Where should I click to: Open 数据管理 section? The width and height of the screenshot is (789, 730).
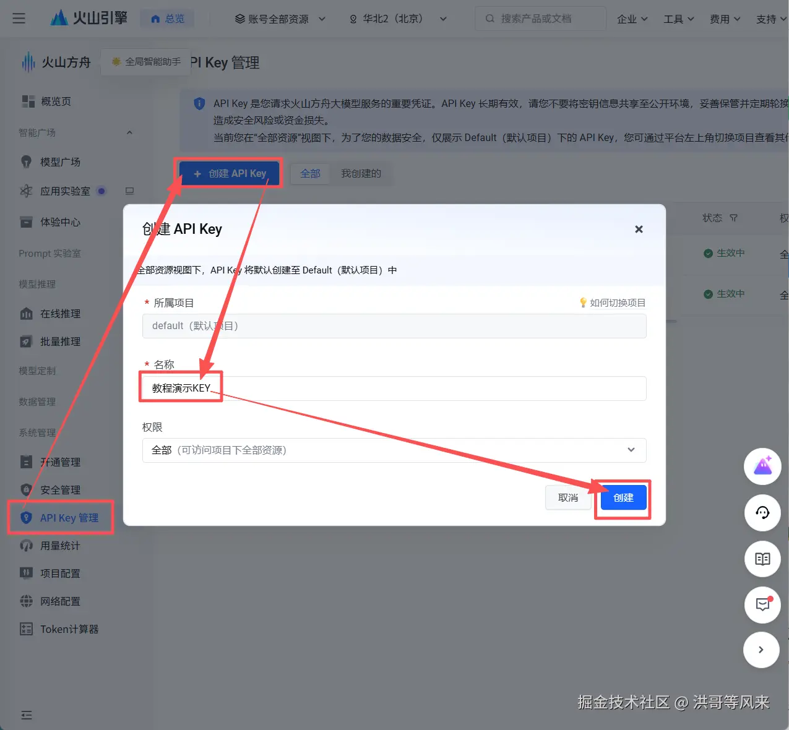[37, 401]
